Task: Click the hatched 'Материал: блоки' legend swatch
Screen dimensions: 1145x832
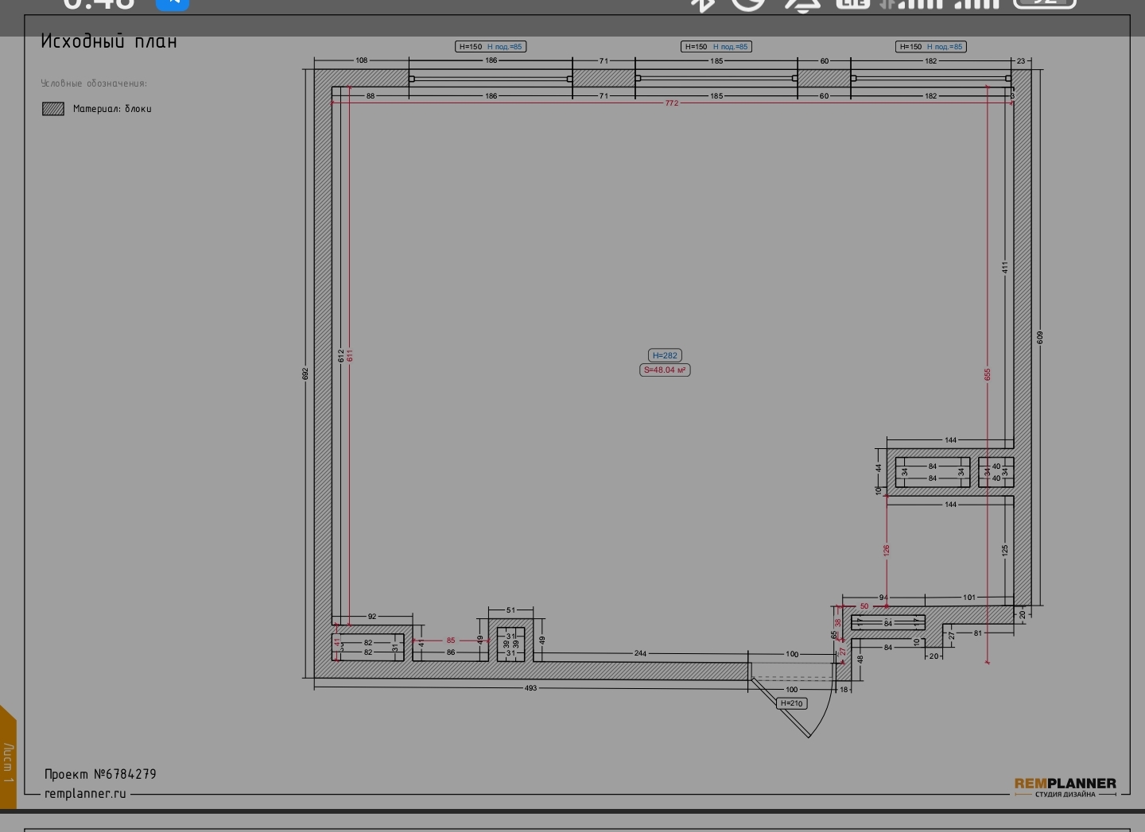Action: click(53, 109)
